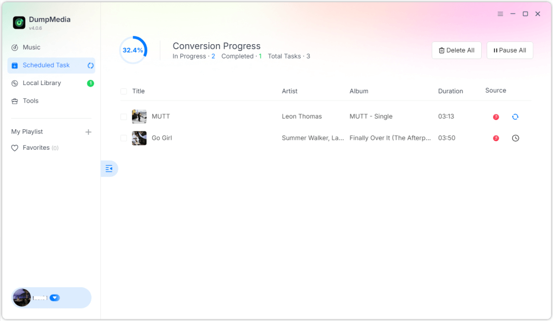The height and width of the screenshot is (321, 553).
Task: Open the Music section in sidebar
Action: pos(32,48)
